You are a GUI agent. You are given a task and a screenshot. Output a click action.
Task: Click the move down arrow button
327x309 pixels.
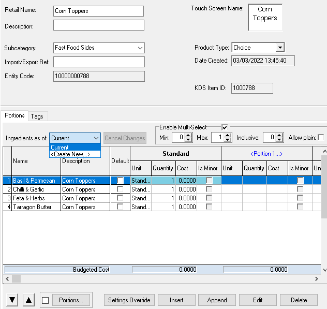point(13,300)
